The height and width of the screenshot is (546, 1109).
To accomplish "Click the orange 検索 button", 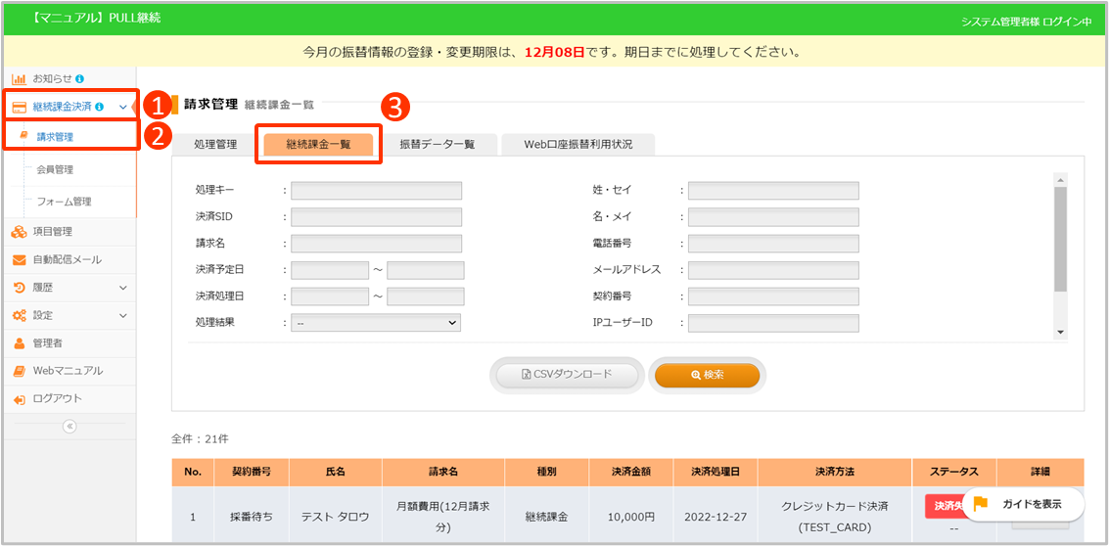I will point(707,375).
